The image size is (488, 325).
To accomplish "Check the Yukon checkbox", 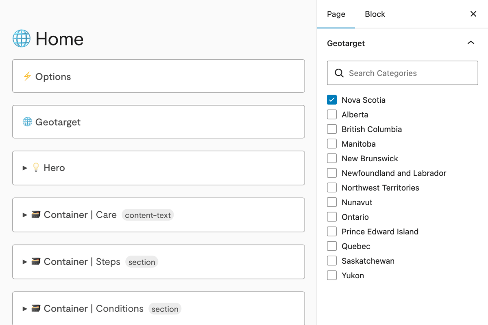I will click(332, 275).
